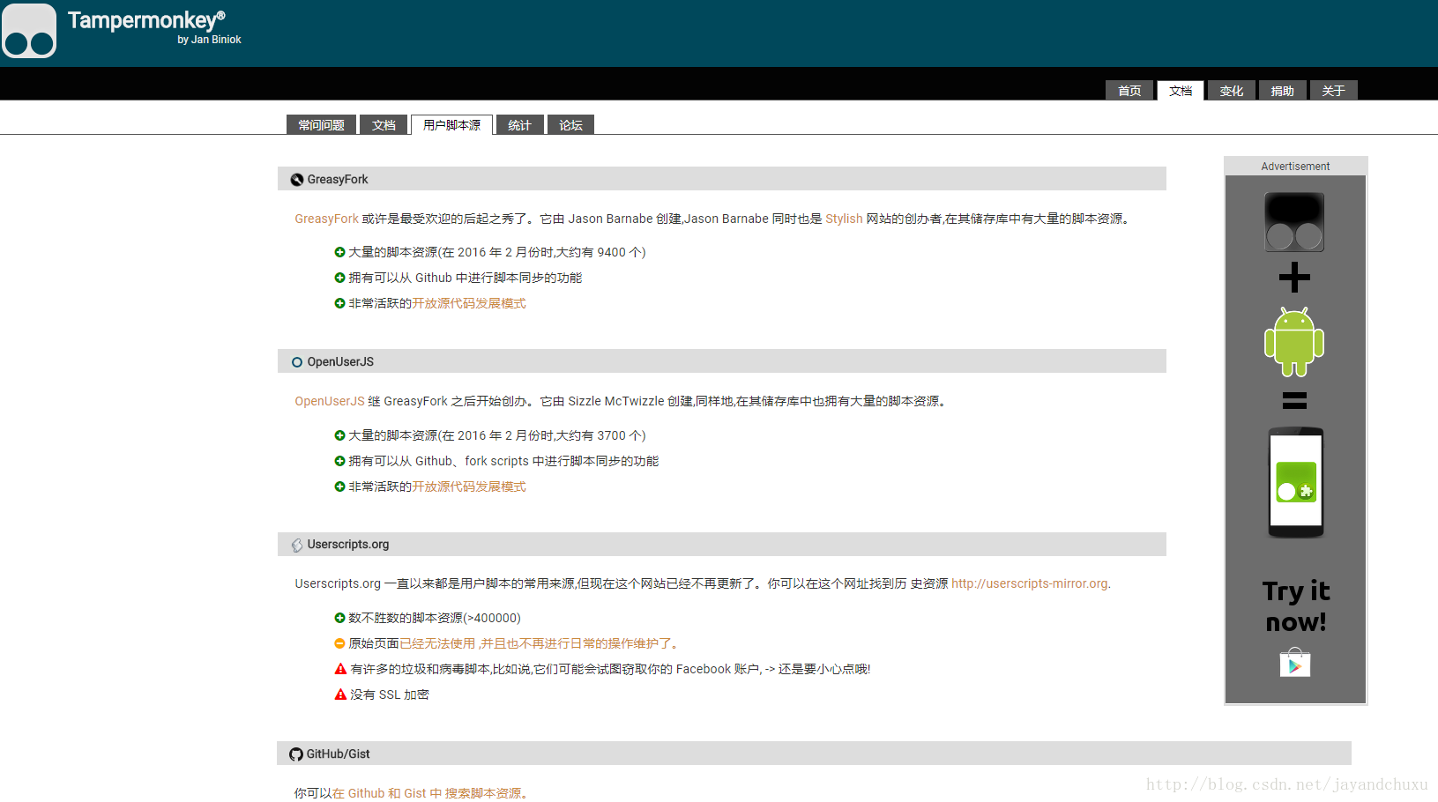Click the Userscripts.org section heading

point(348,545)
